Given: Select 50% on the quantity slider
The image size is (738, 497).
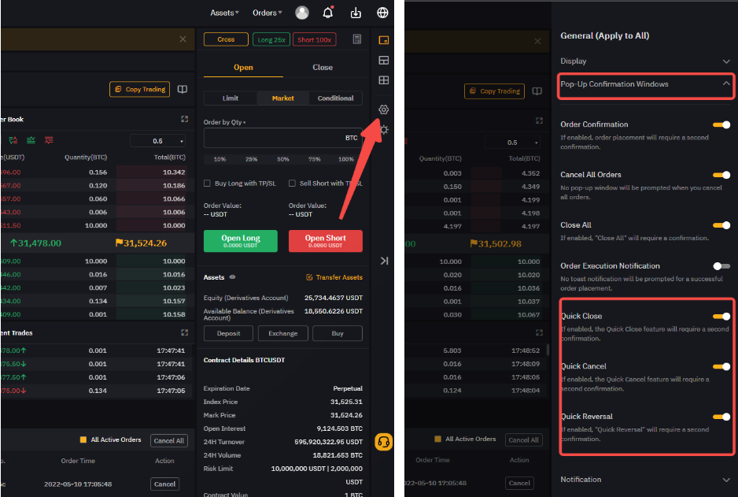Looking at the screenshot, I should point(282,159).
